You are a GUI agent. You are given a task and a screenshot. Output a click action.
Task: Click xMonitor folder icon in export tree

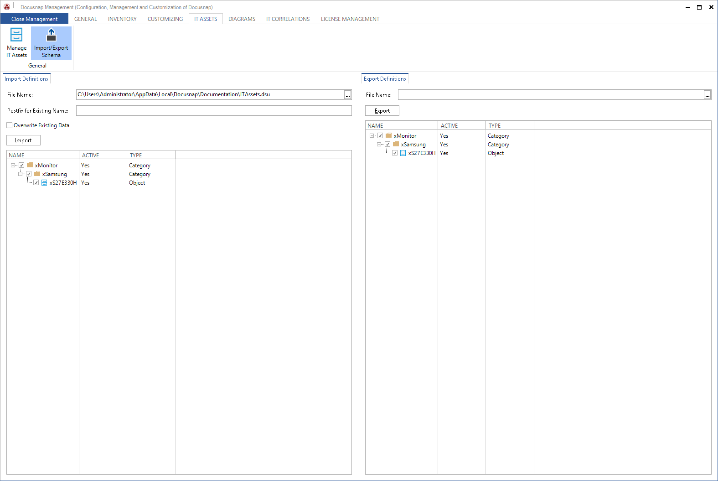[389, 135]
